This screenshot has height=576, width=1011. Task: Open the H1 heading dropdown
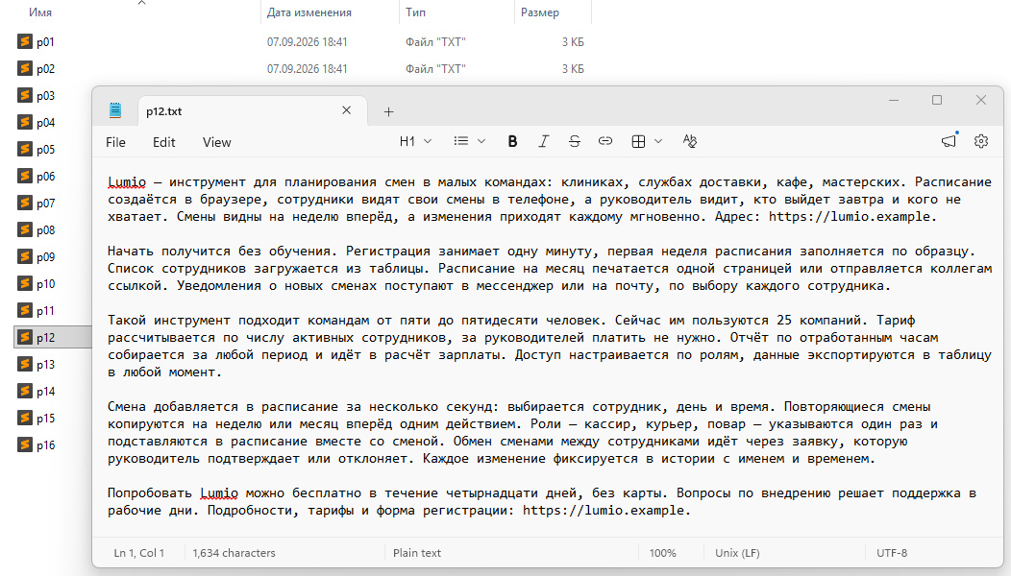click(416, 142)
